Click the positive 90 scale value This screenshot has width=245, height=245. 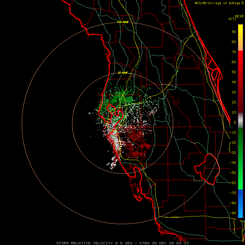(x=234, y=32)
